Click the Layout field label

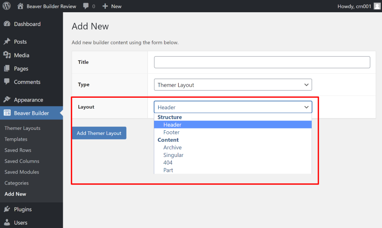pos(86,107)
